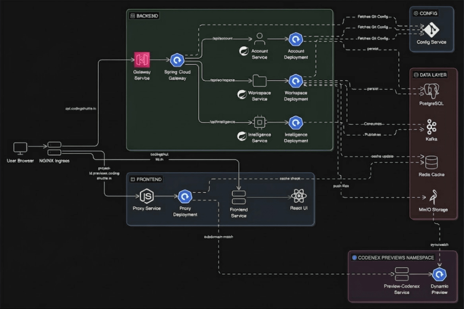Select the DATA LAYER group title

coord(433,75)
